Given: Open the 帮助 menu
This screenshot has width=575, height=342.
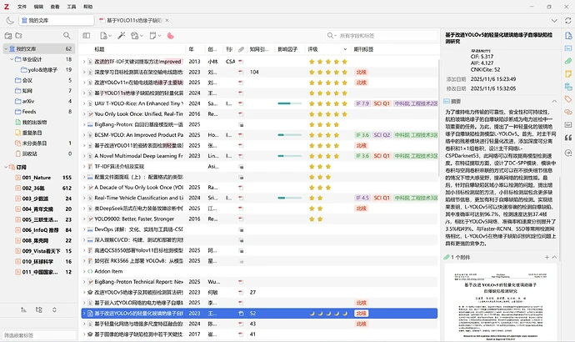Looking at the screenshot, I should (x=88, y=7).
